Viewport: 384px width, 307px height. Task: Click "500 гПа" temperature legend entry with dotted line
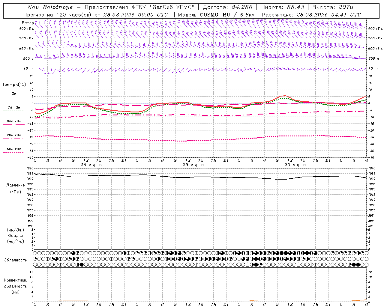click(x=14, y=149)
